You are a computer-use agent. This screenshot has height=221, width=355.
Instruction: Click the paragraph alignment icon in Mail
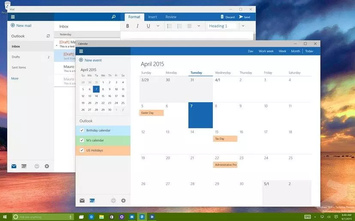coord(190,26)
